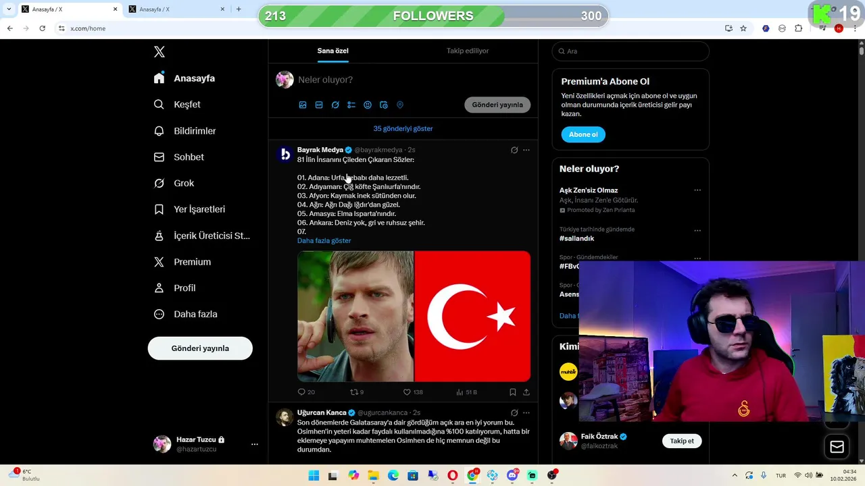
Task: Open Bildirimler notifications
Action: tap(184, 131)
